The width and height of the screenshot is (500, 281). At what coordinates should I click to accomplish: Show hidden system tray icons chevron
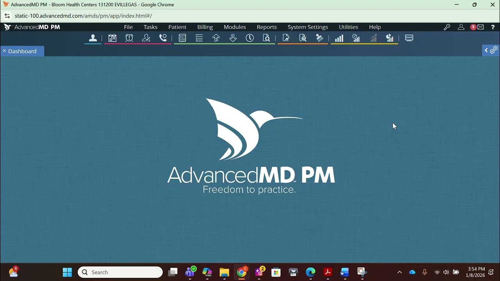[399, 272]
